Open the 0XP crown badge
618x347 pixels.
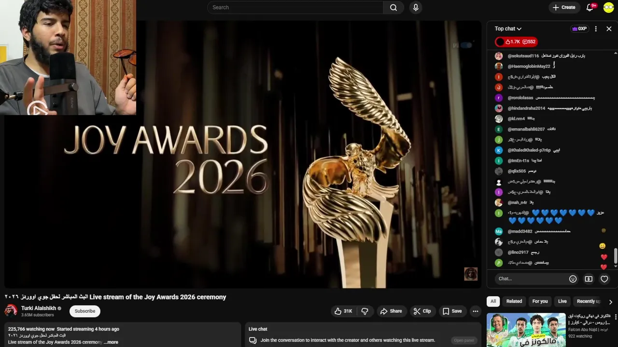coord(579,29)
